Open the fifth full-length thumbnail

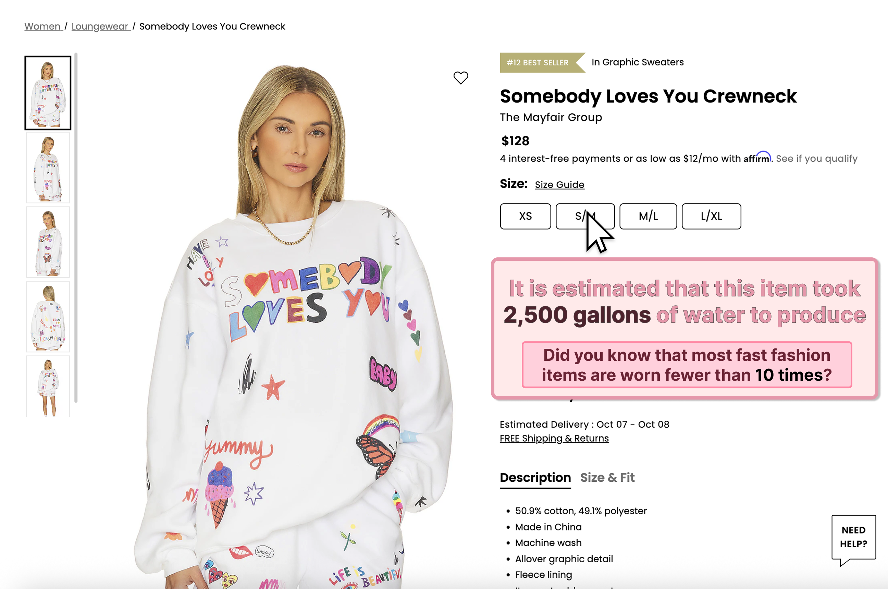click(48, 386)
